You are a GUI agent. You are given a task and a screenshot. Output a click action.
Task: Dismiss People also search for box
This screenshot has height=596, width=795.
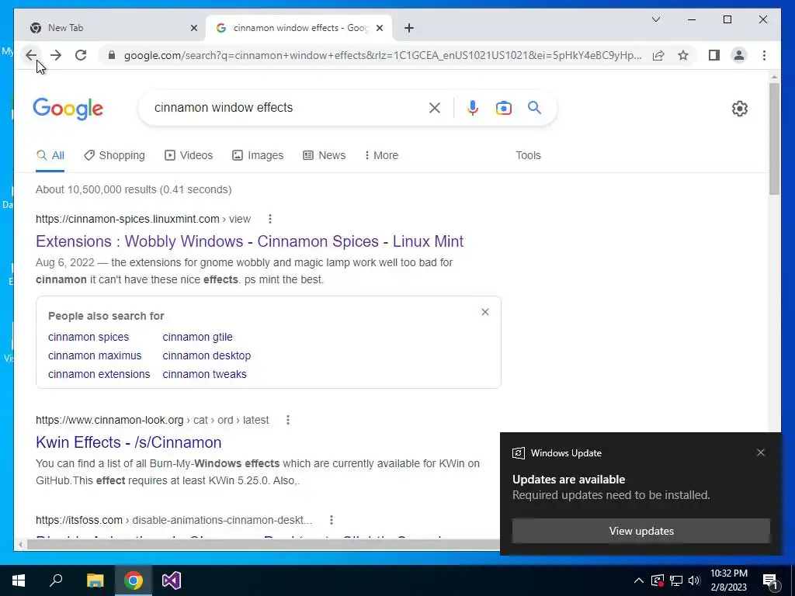tap(485, 312)
